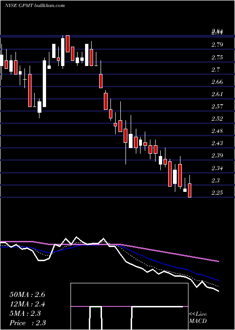Click the 2.34 price axis label

[x=217, y=168]
